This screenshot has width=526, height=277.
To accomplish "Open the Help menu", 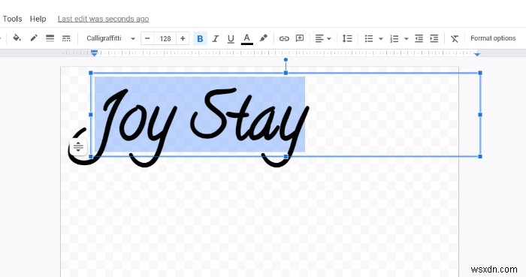I will (x=38, y=19).
